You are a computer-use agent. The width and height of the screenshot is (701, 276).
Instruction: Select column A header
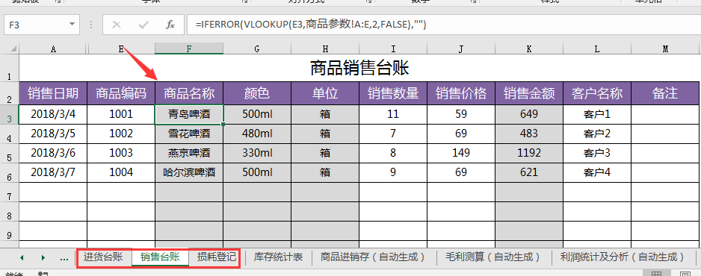[x=53, y=48]
